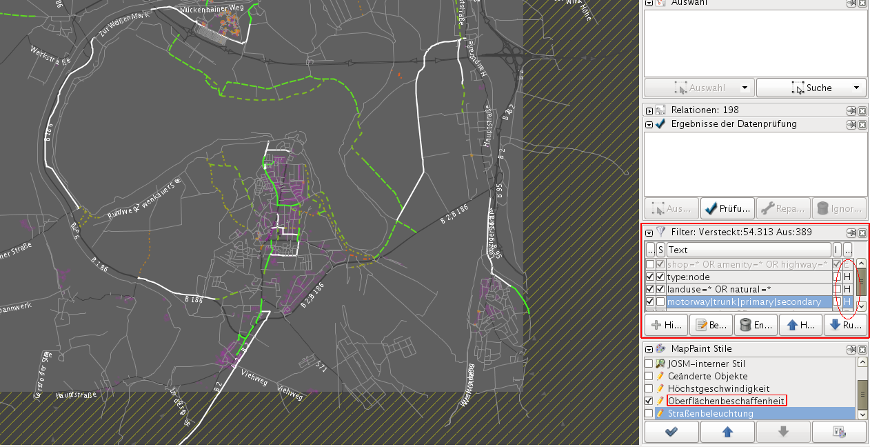This screenshot has width=870, height=447.
Task: Toggle the inverted checkbox of landuse=* OR natural=* filter
Action: 837,289
